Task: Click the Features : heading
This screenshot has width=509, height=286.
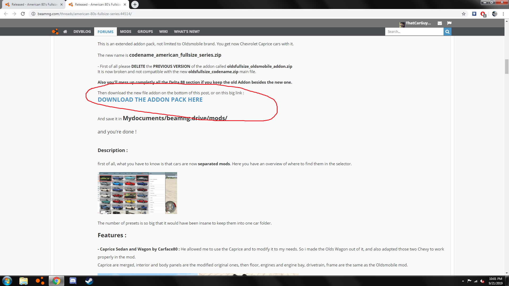Action: click(x=112, y=235)
